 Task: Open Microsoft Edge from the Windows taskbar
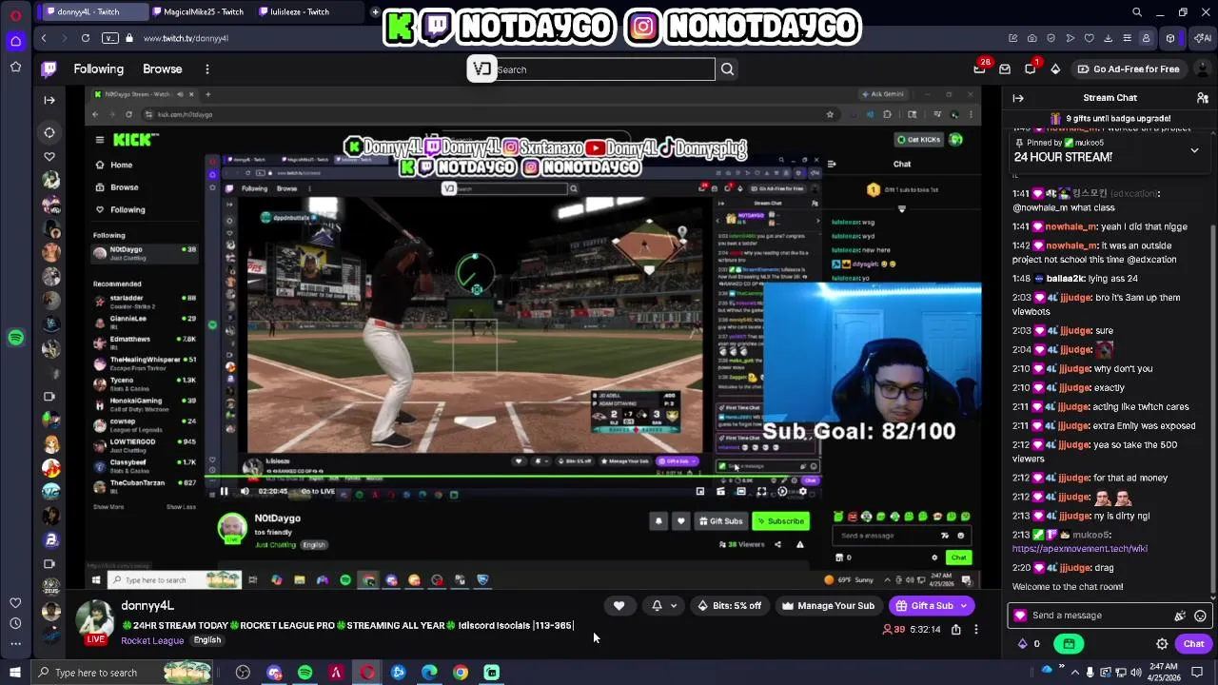(x=429, y=673)
